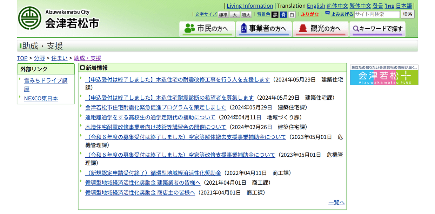The width and height of the screenshot is (435, 214).
Task: Set text size to 標準
Action: pyautogui.click(x=223, y=15)
